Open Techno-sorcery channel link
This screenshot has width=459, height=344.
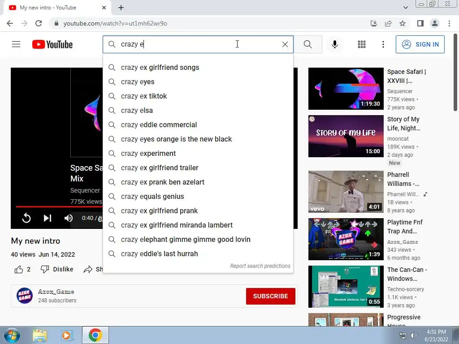(405, 289)
